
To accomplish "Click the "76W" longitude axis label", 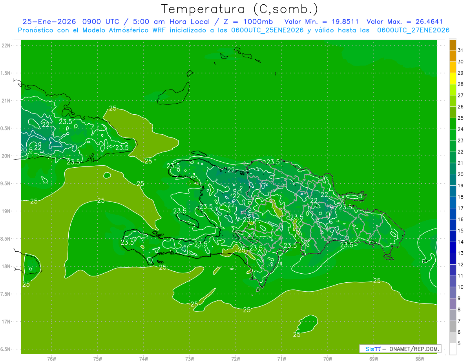I will click(x=51, y=359).
